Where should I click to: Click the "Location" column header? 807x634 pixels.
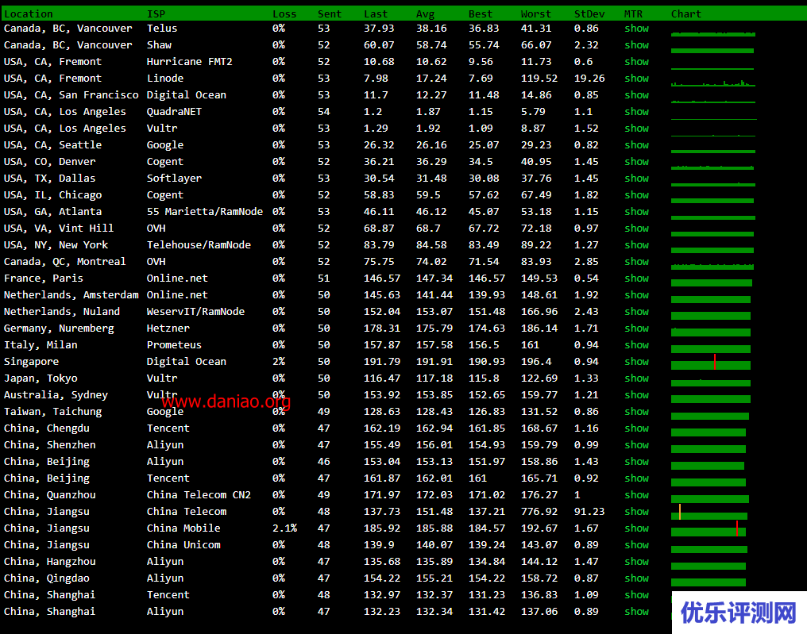[x=29, y=13]
